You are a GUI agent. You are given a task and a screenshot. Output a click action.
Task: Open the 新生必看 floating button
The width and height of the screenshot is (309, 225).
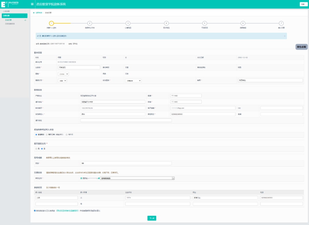pos(301,47)
